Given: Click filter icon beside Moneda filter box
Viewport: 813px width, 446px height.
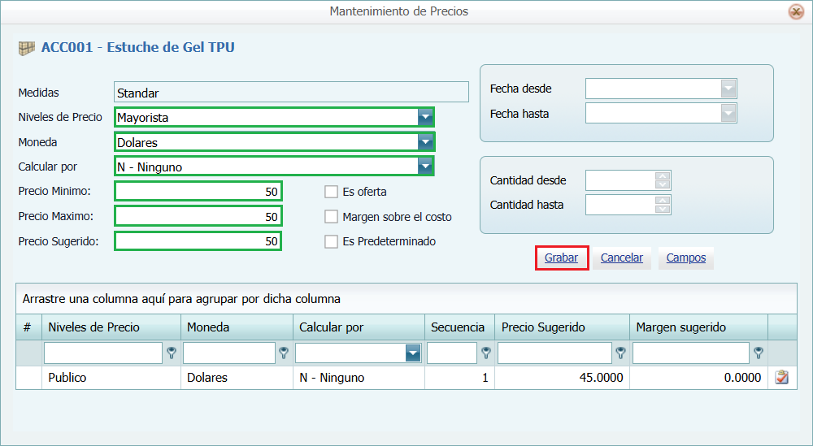Looking at the screenshot, I should [284, 353].
